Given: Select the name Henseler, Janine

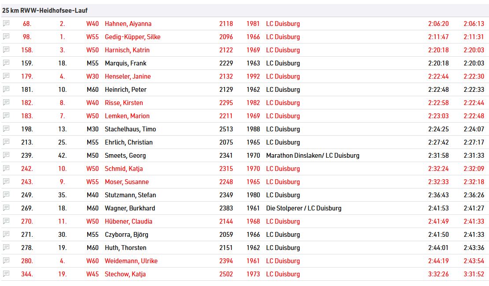Looking at the screenshot, I should [127, 76].
